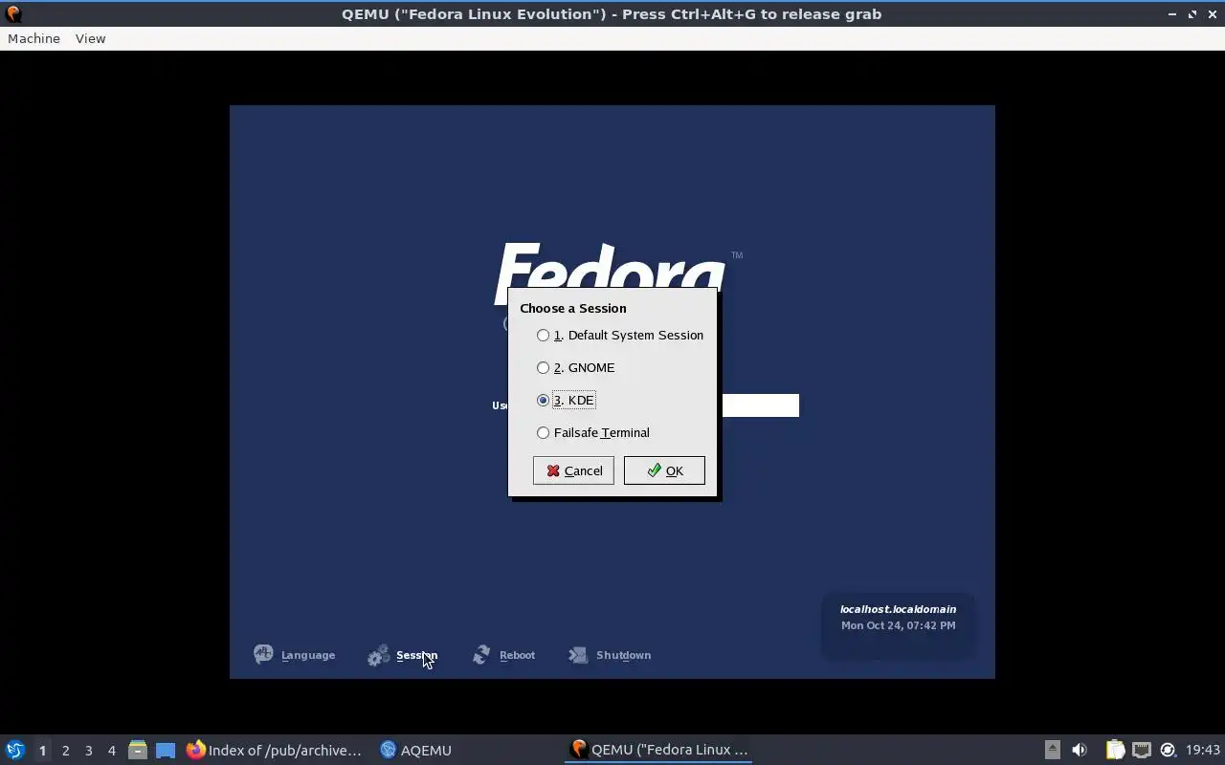Open the Language option label
Screen dimensions: 1225x765
tap(308, 655)
